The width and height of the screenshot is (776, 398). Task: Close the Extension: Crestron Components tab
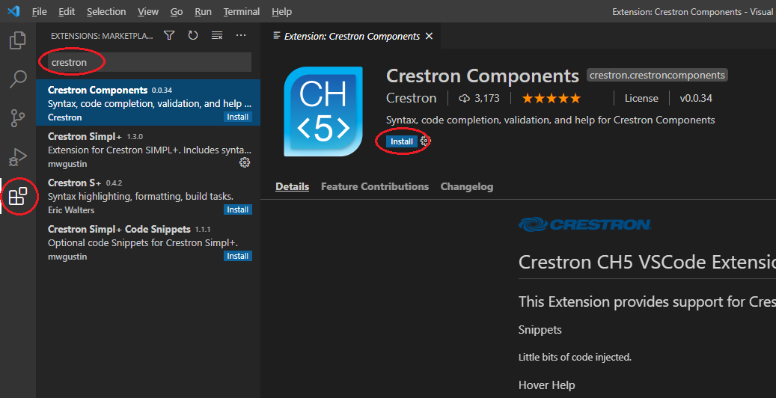point(429,36)
